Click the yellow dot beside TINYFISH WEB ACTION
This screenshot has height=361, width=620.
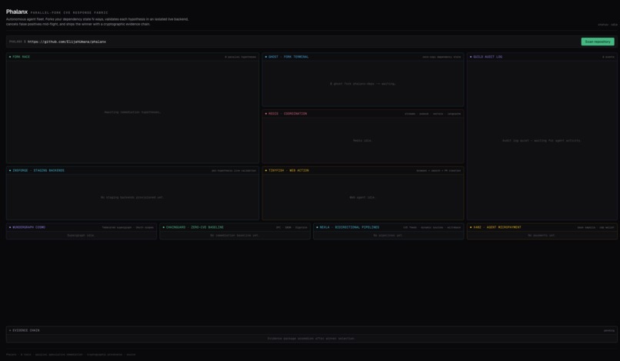click(265, 170)
